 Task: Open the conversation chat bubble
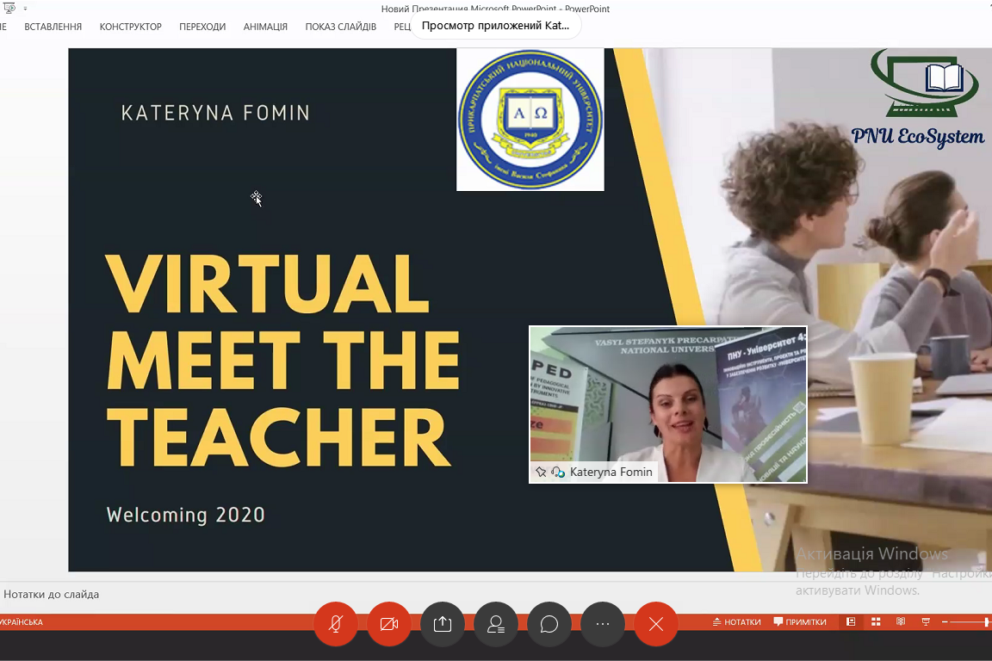(549, 624)
